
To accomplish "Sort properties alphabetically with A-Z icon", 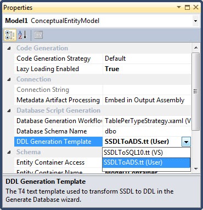I will 22,35.
